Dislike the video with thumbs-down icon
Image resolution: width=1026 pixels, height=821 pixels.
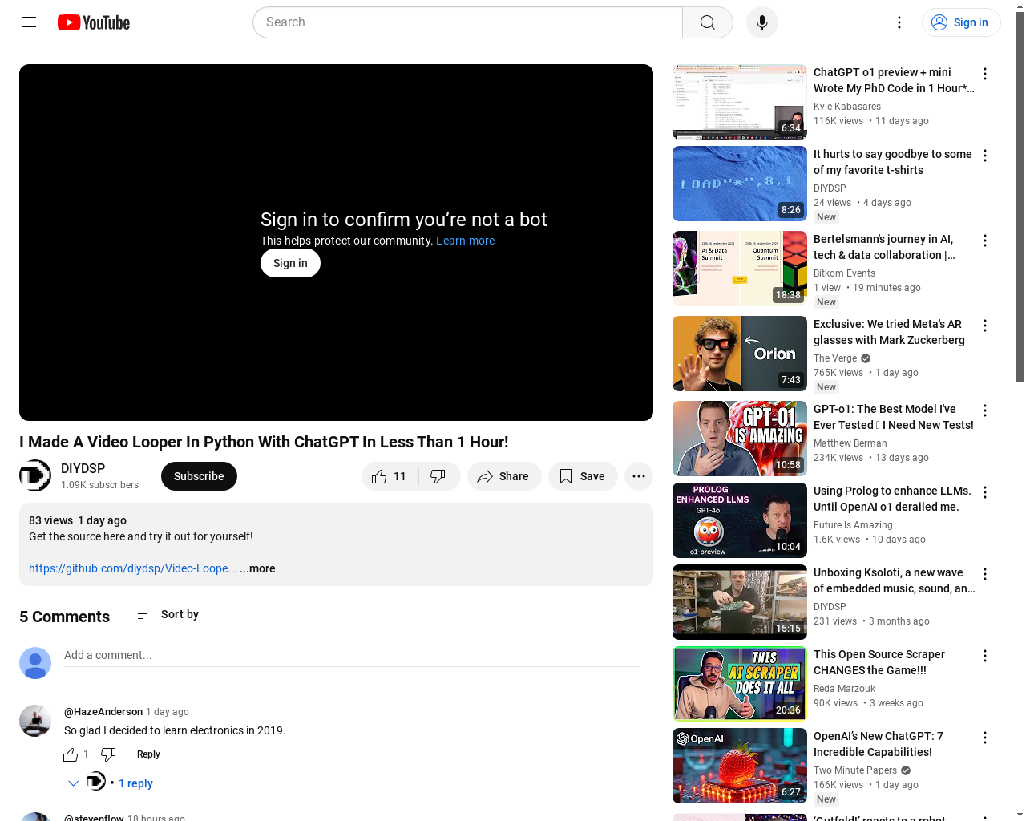[x=438, y=476]
